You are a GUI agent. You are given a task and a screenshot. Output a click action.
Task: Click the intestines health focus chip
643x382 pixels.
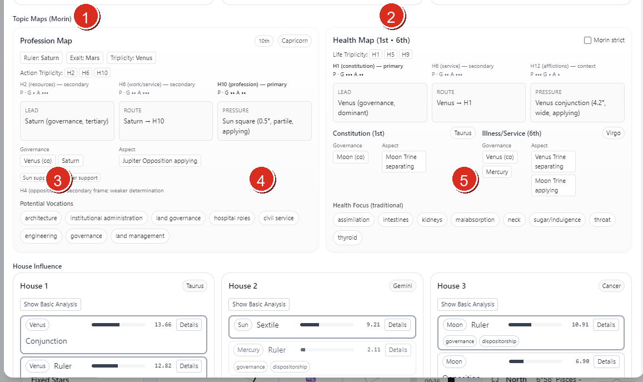pyautogui.click(x=396, y=220)
